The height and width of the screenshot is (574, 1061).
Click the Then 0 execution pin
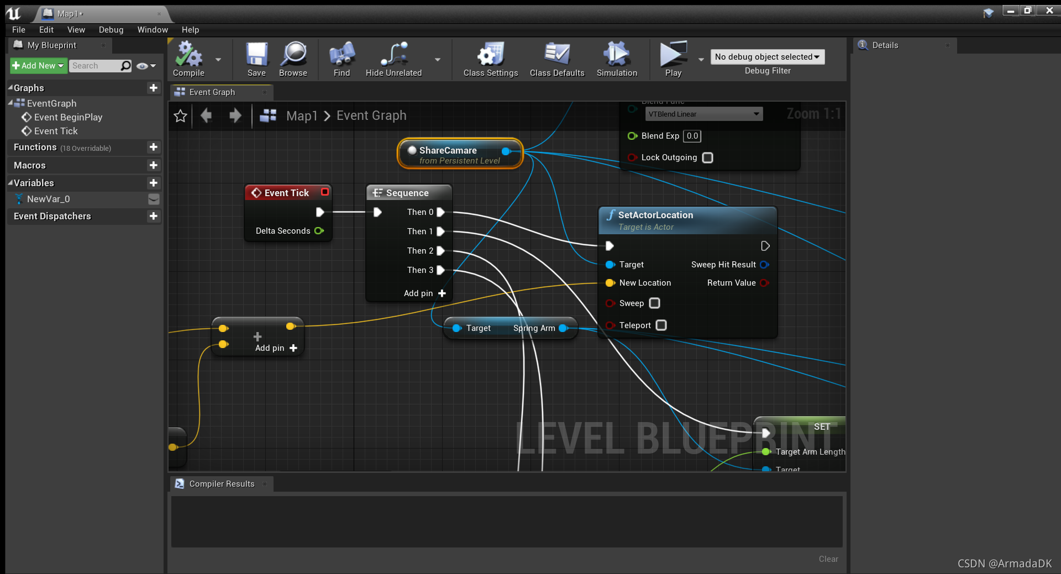click(x=441, y=212)
